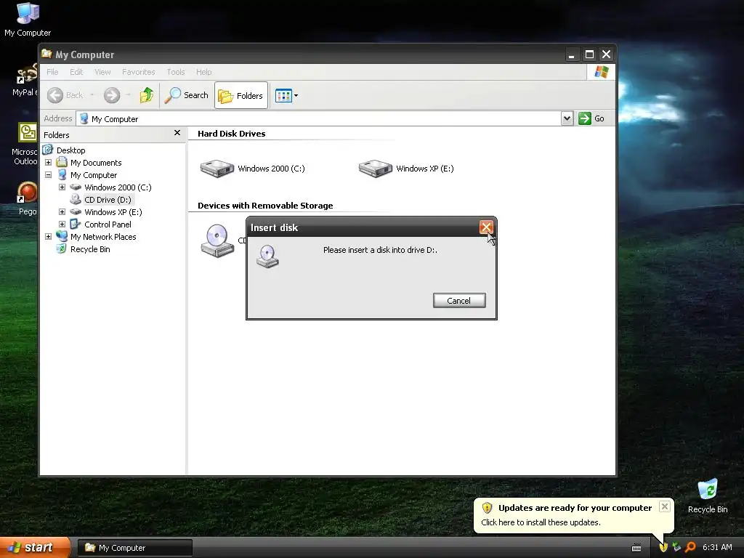744x558 pixels.
Task: Expand Control Panel tree node
Action: click(62, 224)
